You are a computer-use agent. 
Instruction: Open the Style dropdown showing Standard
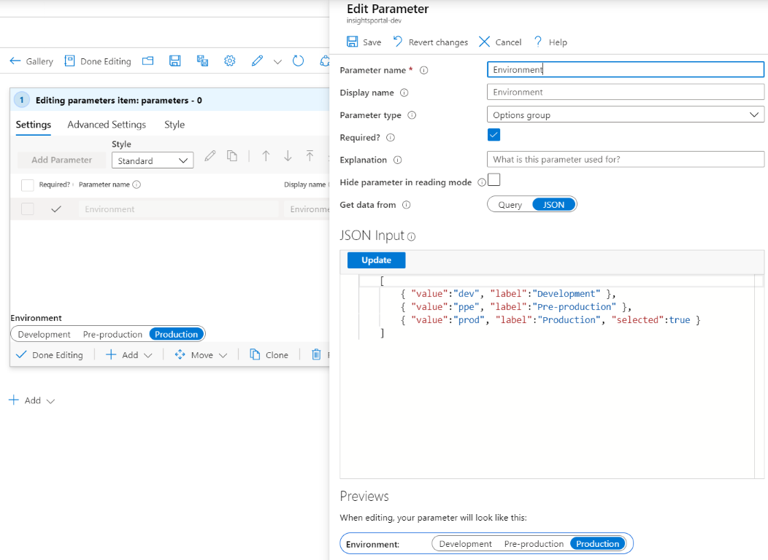152,160
